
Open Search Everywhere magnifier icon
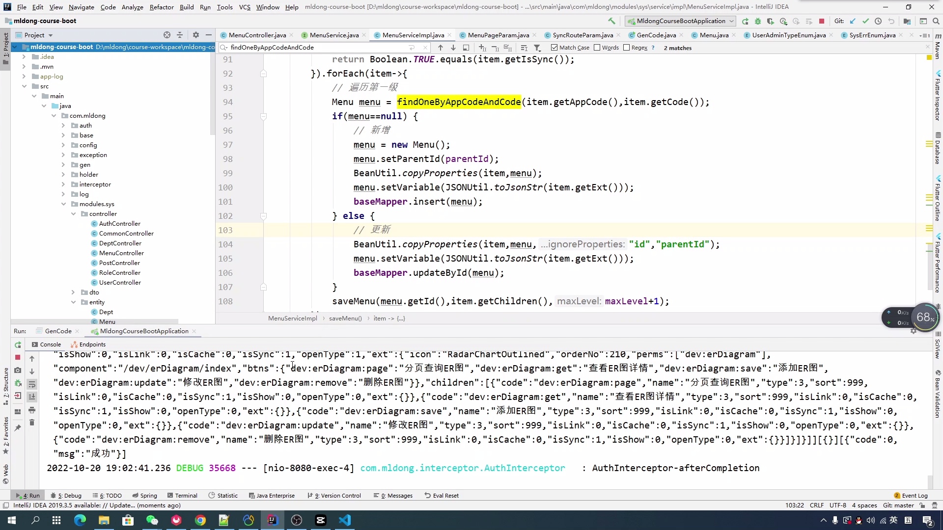pos(936,21)
